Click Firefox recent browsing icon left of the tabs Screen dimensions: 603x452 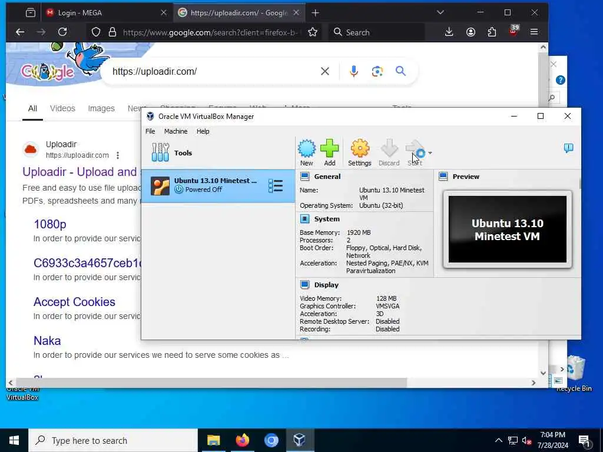tap(31, 13)
